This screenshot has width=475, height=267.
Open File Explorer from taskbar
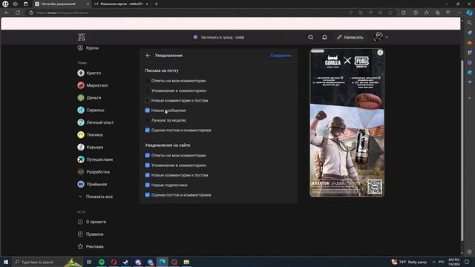(x=186, y=262)
